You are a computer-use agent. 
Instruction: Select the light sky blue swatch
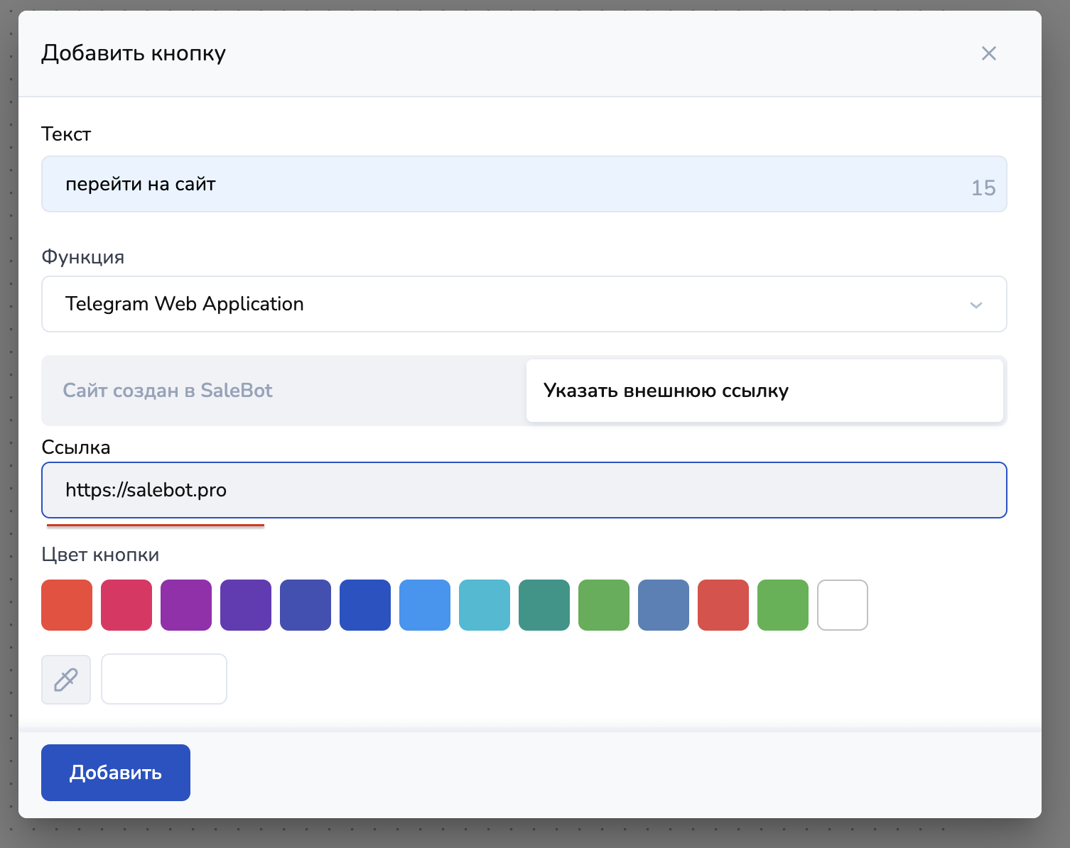(x=425, y=605)
